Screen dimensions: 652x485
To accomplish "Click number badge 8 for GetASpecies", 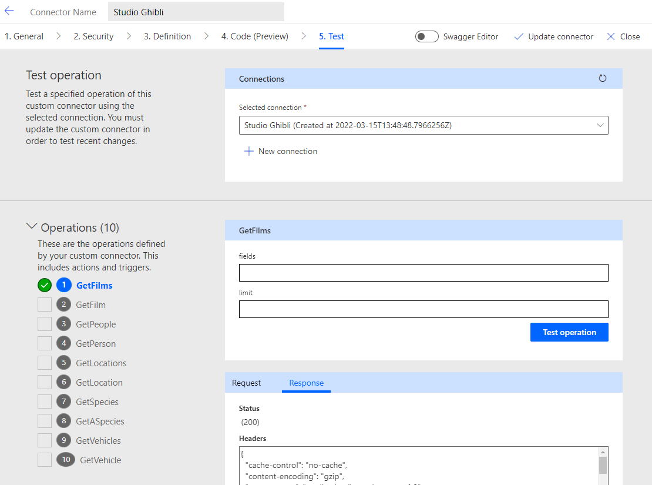I will coord(63,421).
